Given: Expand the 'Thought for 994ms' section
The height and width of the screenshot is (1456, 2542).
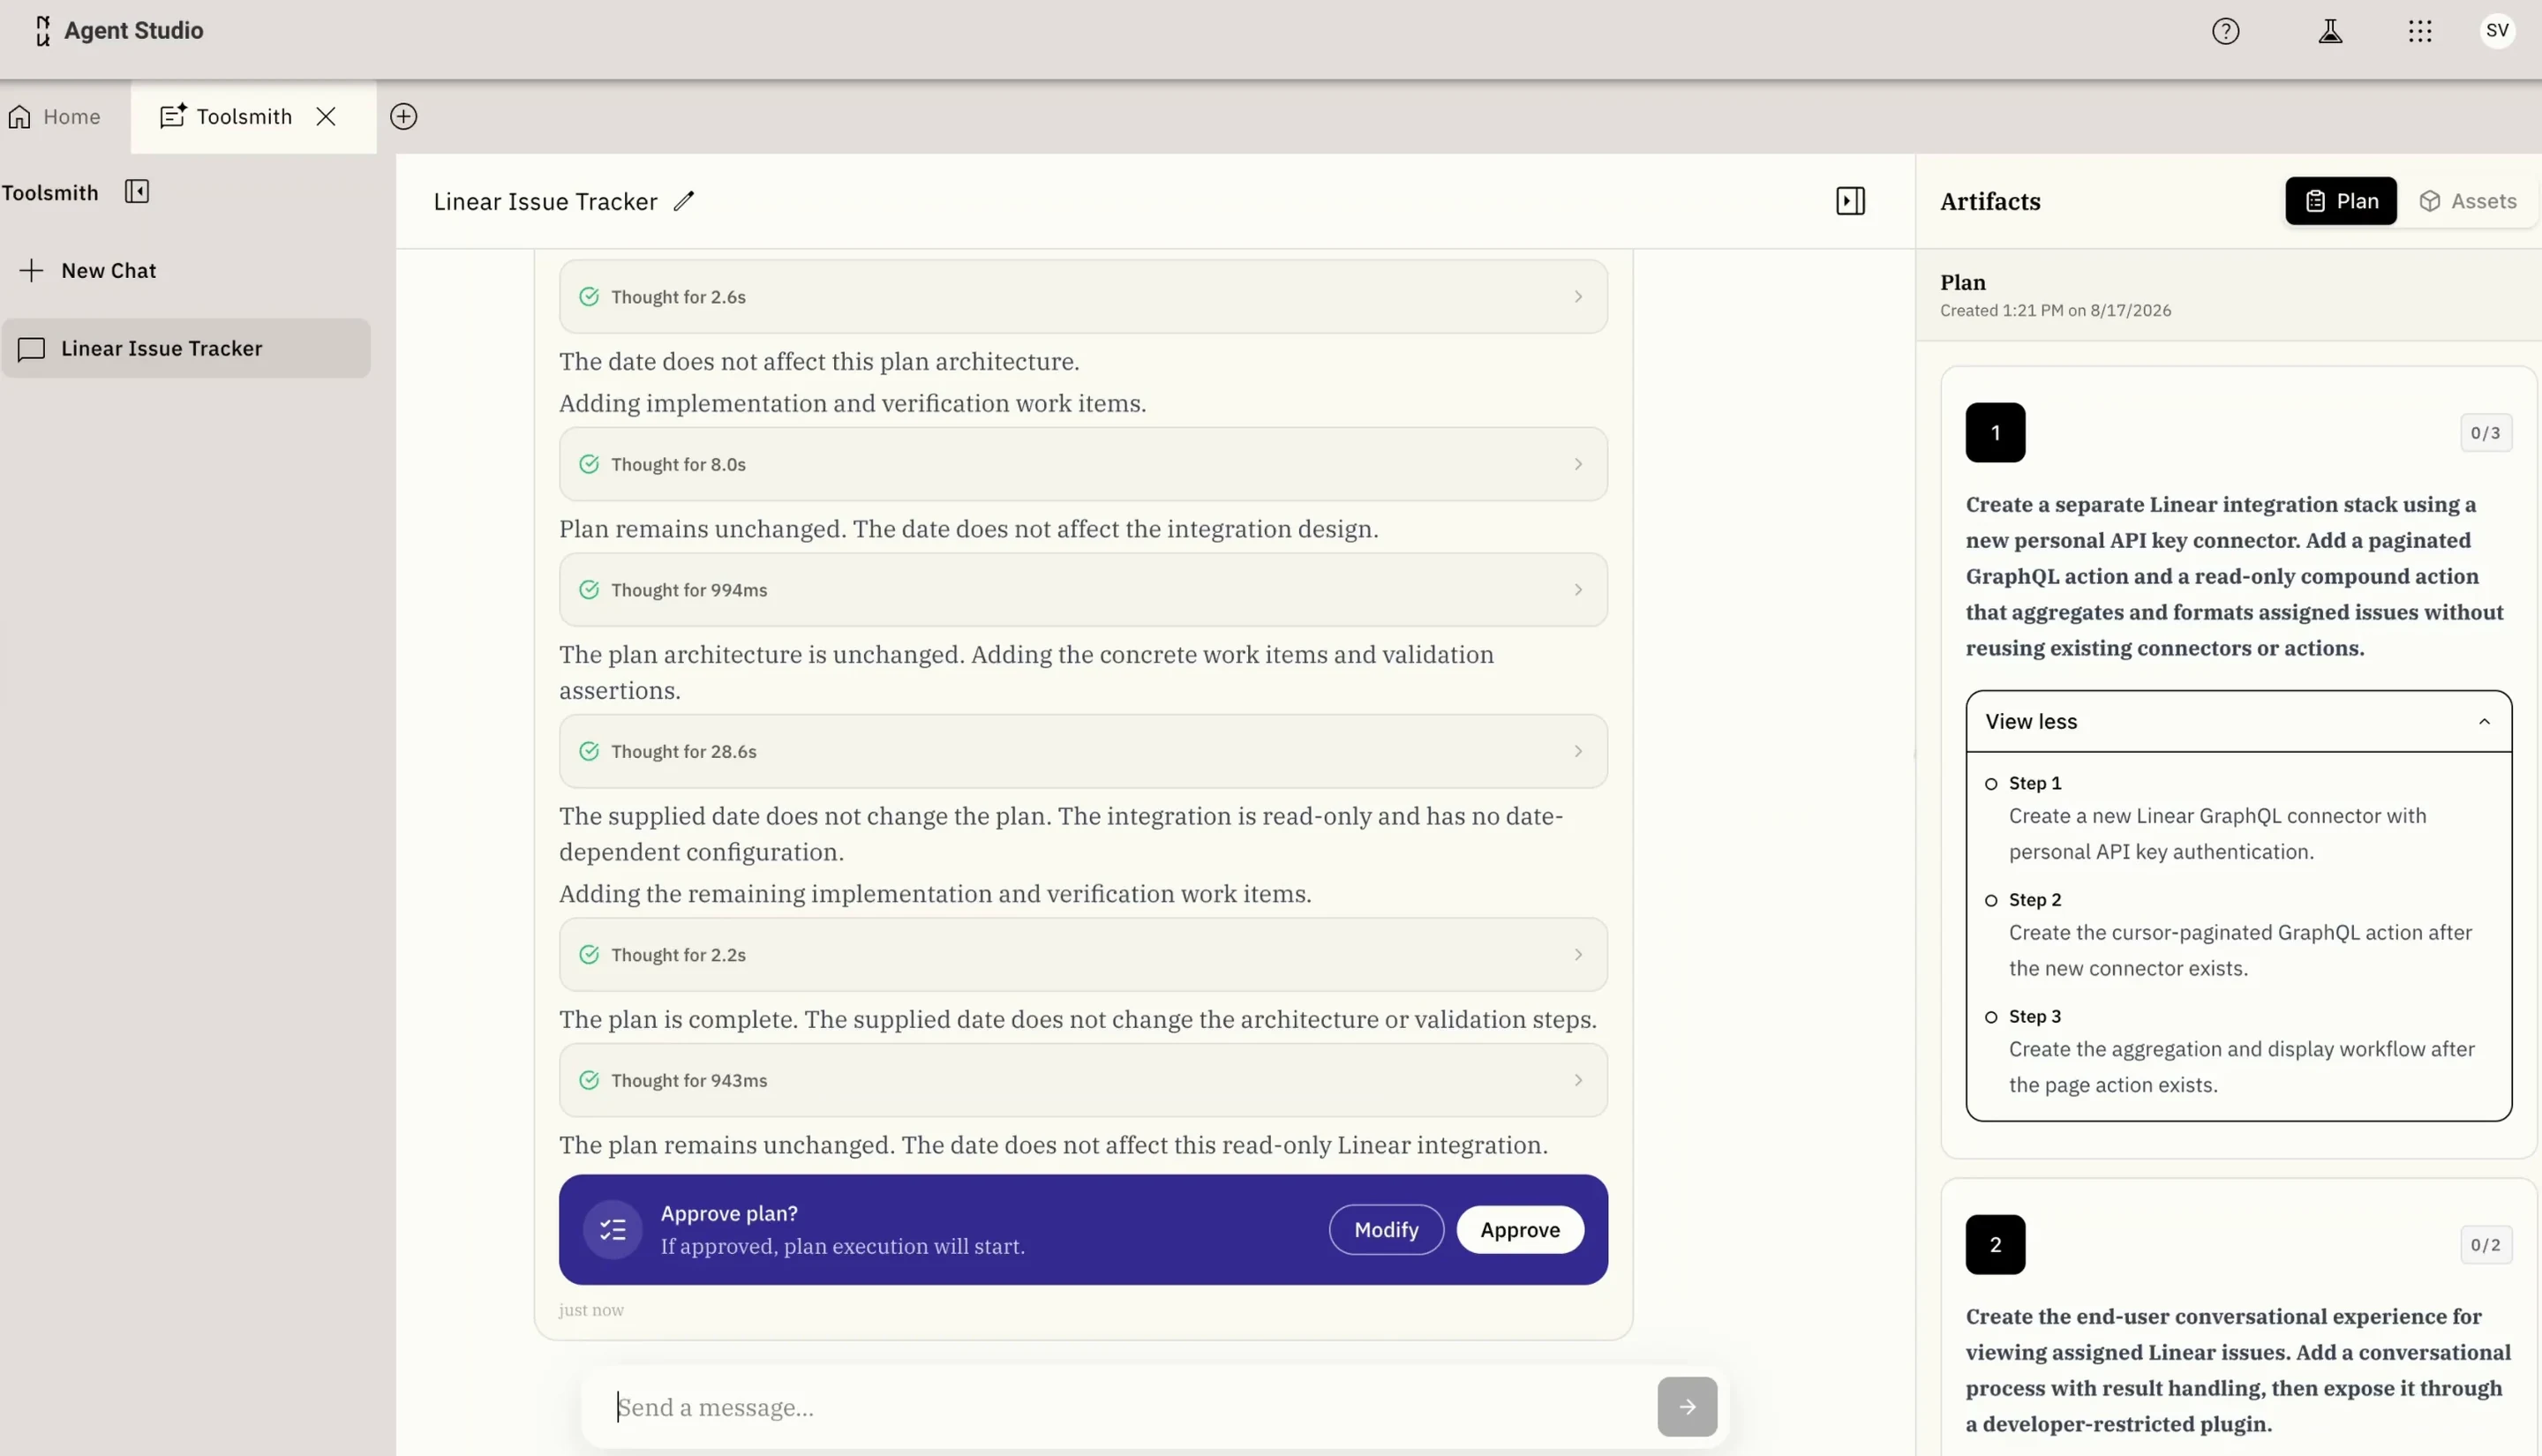Looking at the screenshot, I should coord(1083,590).
